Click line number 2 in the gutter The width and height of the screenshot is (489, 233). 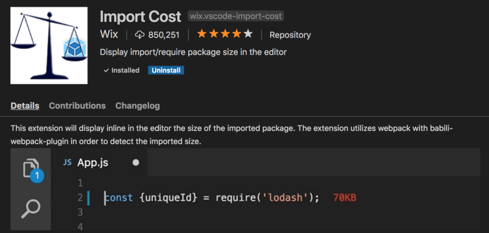click(80, 198)
